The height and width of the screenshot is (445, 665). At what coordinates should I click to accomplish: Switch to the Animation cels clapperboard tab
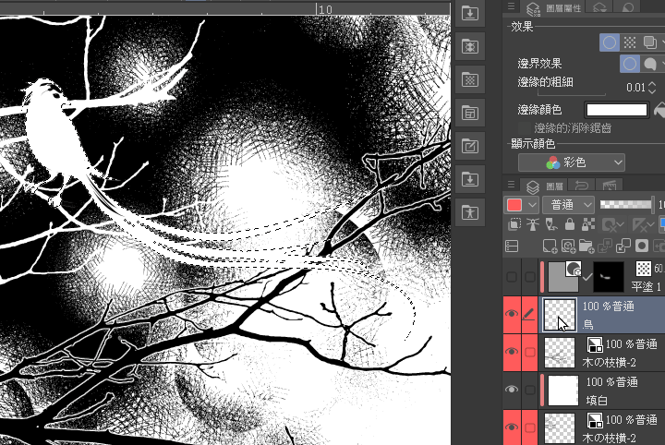pos(609,186)
